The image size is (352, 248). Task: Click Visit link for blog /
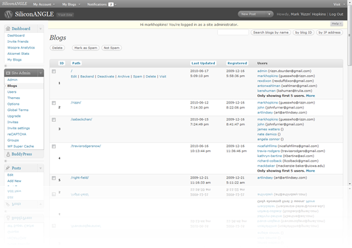coord(163,76)
